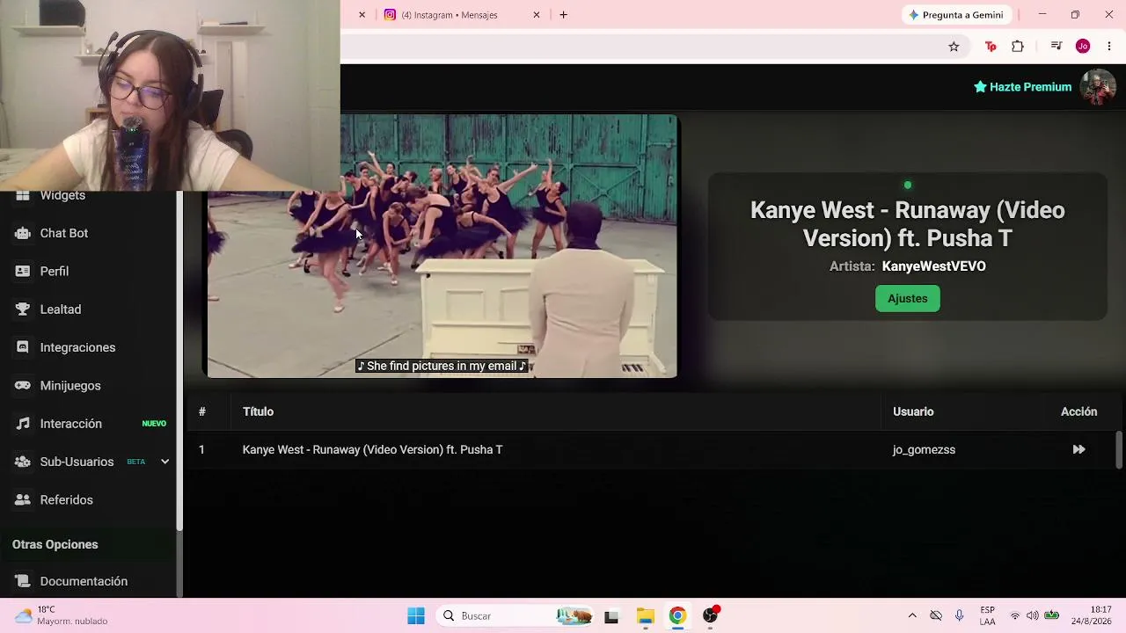Screen dimensions: 1126x633
Task: Open OBS Studio from taskbar
Action: pos(711,615)
